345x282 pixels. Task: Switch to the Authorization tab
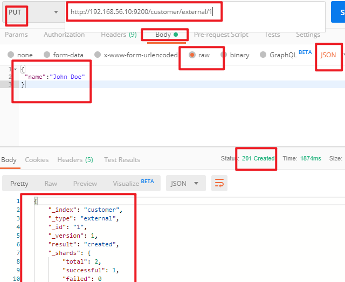point(64,35)
